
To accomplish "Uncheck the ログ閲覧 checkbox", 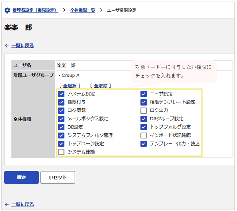I will (x=61, y=111).
